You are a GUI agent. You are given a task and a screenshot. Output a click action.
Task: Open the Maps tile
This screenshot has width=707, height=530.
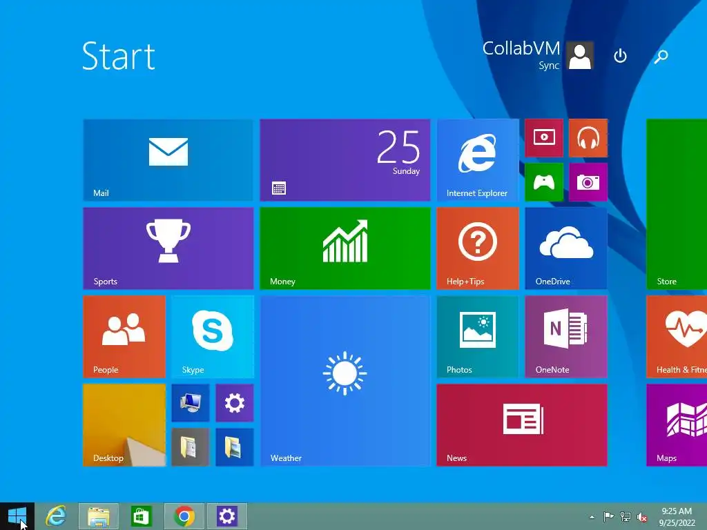[677, 425]
